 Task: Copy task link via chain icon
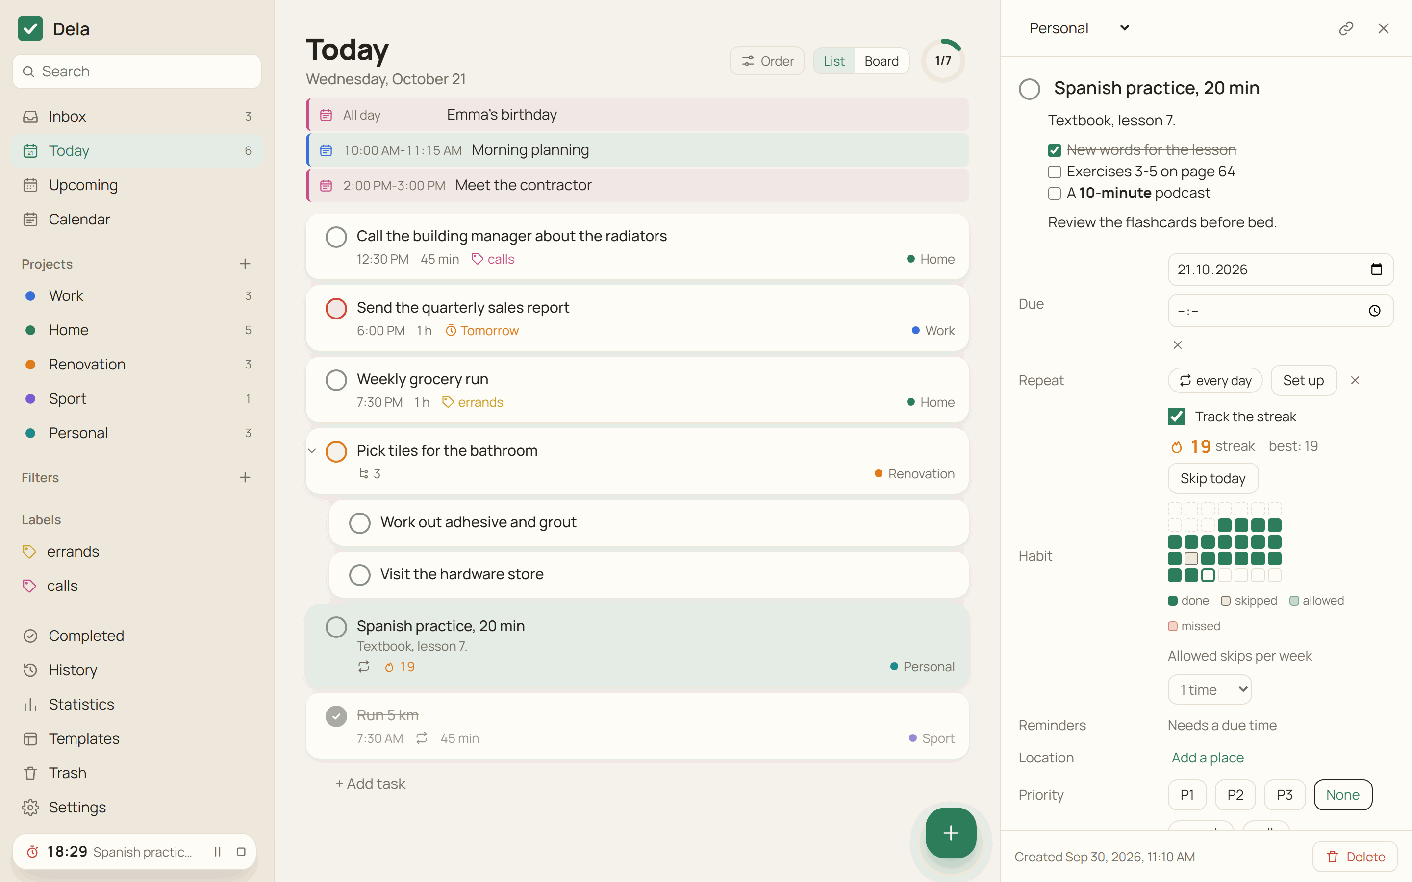pyautogui.click(x=1345, y=28)
